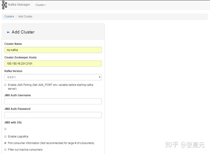Tick the JMX with SSL checkbox

pos(5,129)
